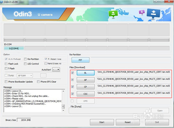Click 'Check MD5.. Do not unplug the cable..' line
This screenshot has height=128, width=174.
[27, 96]
